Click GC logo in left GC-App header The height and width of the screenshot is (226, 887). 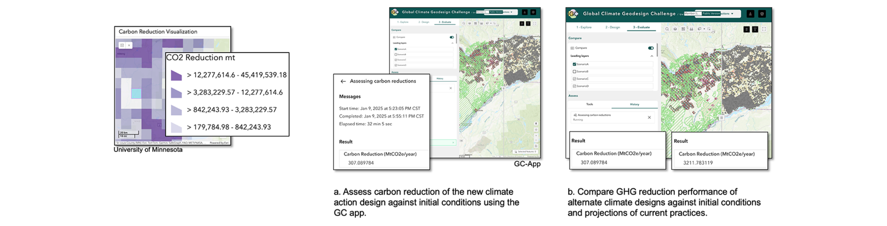tap(395, 12)
